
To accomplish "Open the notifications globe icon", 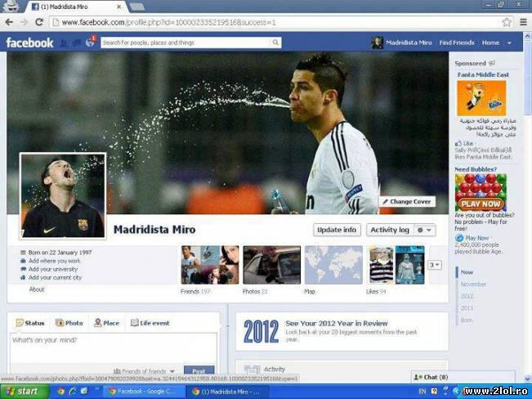I will (x=90, y=43).
